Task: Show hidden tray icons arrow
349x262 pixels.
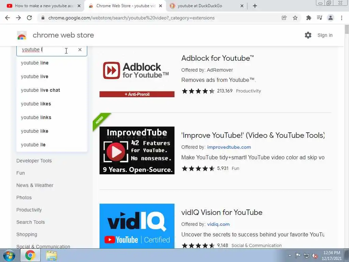Action: pyautogui.click(x=290, y=256)
